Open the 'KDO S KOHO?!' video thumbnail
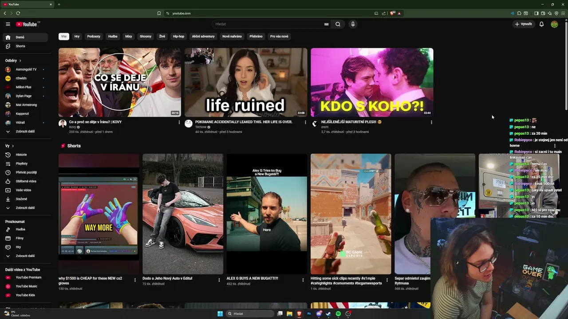Screen dimensions: 568x319 click(372, 82)
